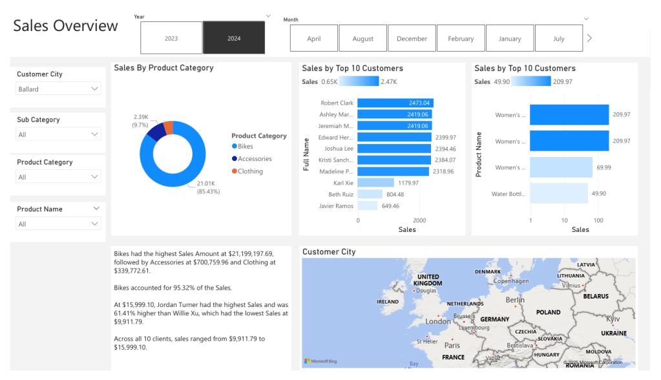Image resolution: width=661 pixels, height=380 pixels.
Task: Click the Microsoft Bing logo on the map
Action: tap(320, 361)
